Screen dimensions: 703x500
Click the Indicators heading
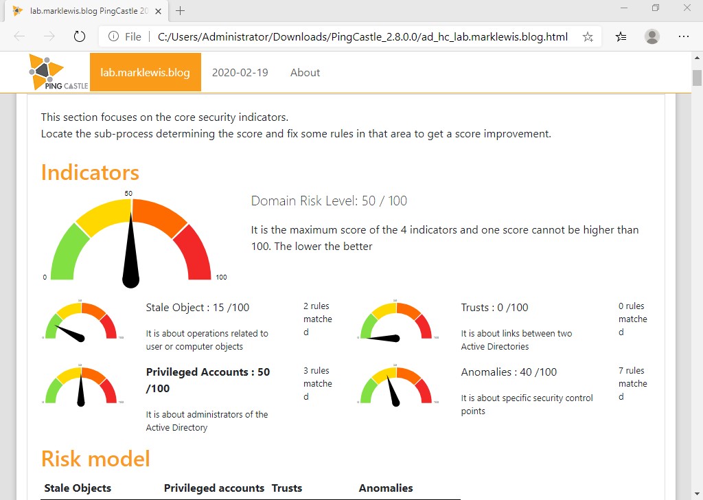click(x=90, y=172)
